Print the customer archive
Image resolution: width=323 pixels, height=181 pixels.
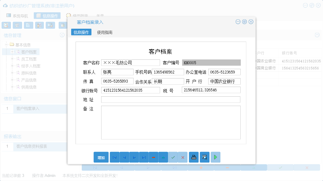coord(194,157)
